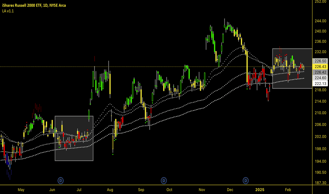This screenshot has width=329, height=194.
Task: Click the Jun label on time axis
Action: pyautogui.click(x=52, y=190)
